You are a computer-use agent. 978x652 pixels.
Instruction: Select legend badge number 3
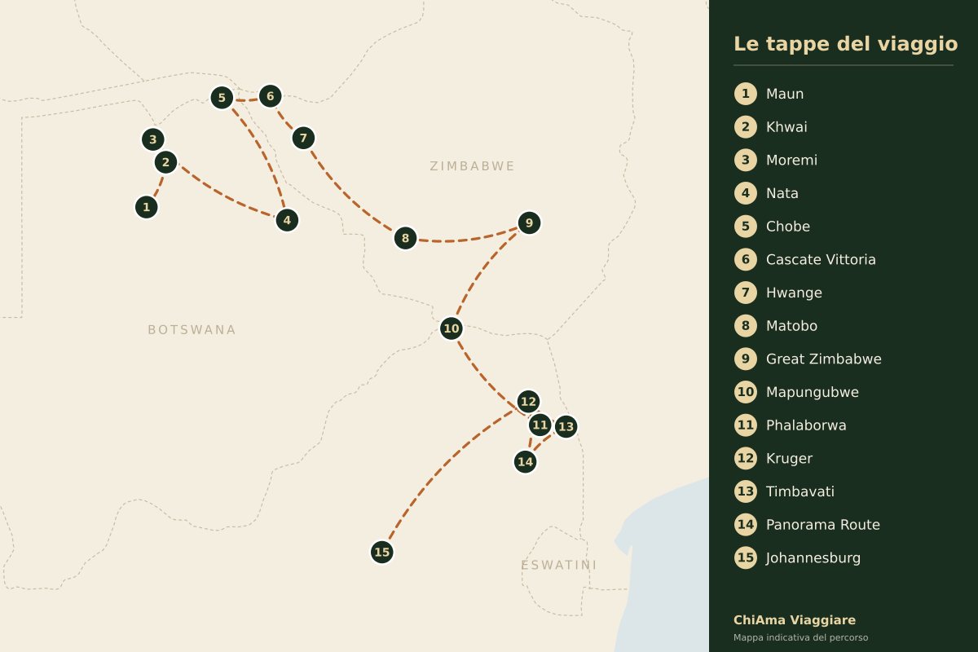[x=745, y=160]
